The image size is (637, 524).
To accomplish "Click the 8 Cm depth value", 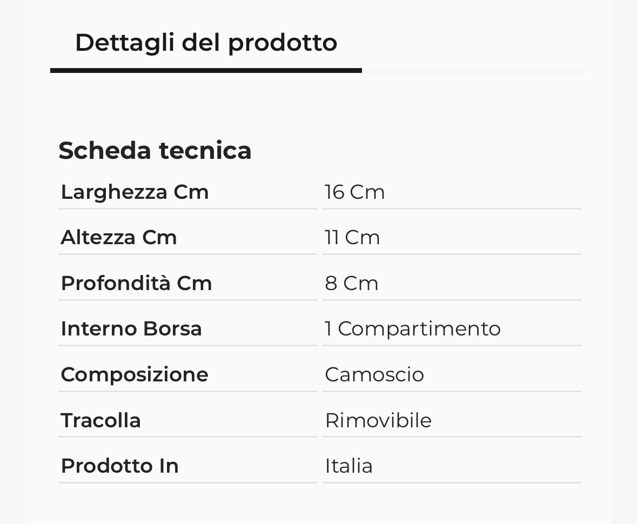I will coord(351,283).
